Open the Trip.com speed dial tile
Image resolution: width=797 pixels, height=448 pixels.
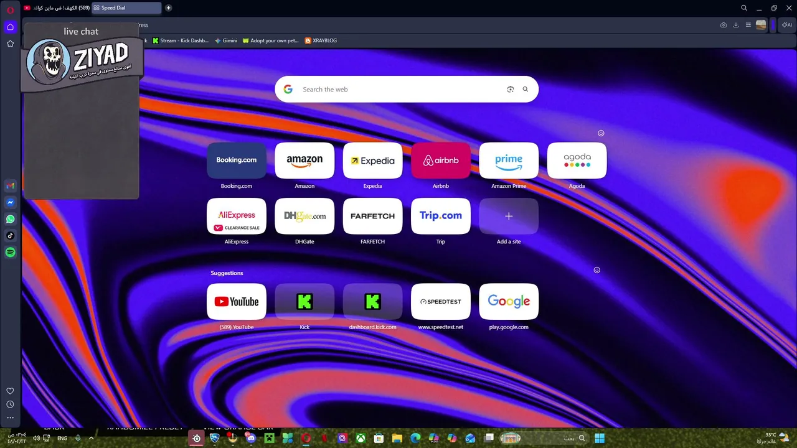click(x=441, y=216)
